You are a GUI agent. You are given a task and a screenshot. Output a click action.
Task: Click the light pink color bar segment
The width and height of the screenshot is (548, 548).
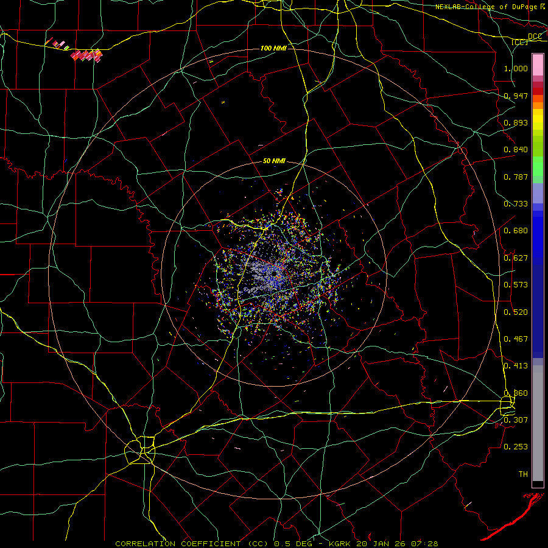[x=538, y=65]
